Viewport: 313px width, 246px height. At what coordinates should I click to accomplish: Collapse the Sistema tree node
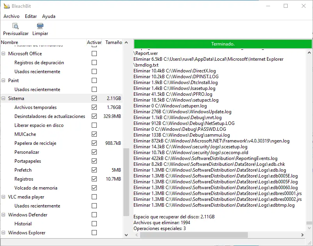(4, 98)
